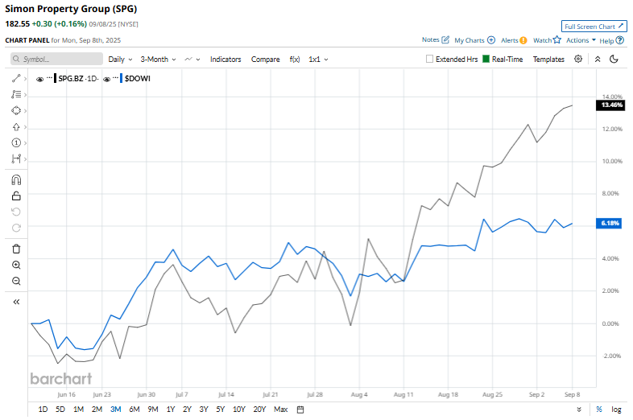The height and width of the screenshot is (420, 633).
Task: Click the $DOWI blue color swatch
Action: click(121, 78)
